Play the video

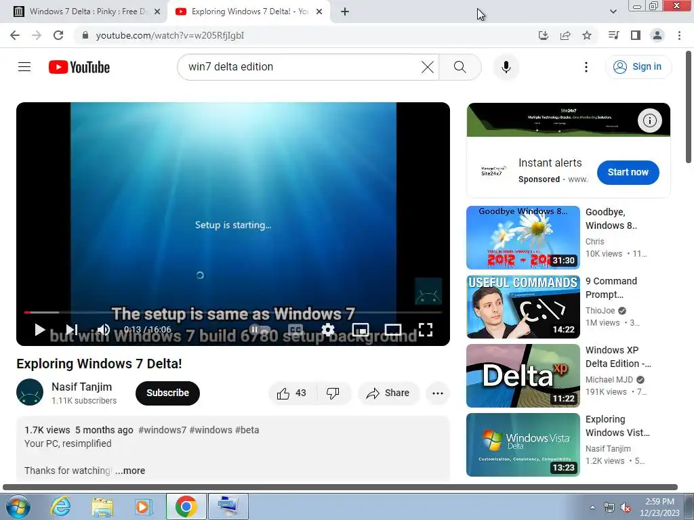point(40,330)
